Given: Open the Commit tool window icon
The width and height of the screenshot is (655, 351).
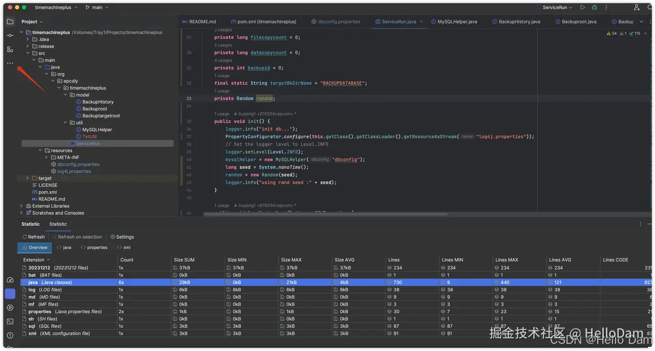Looking at the screenshot, I should (10, 35).
